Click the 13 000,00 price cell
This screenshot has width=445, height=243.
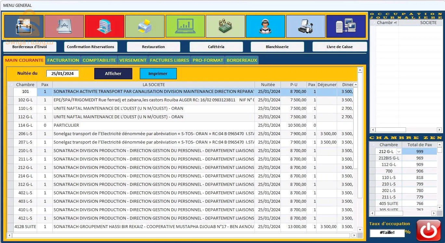[x=294, y=227]
